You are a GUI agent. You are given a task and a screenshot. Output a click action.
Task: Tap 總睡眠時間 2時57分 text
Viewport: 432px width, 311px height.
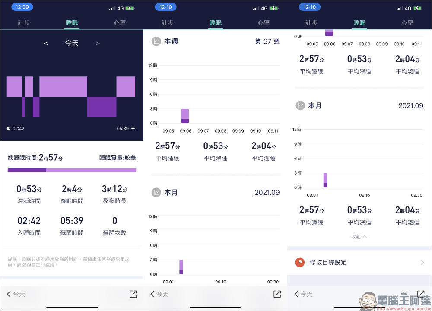tap(35, 158)
